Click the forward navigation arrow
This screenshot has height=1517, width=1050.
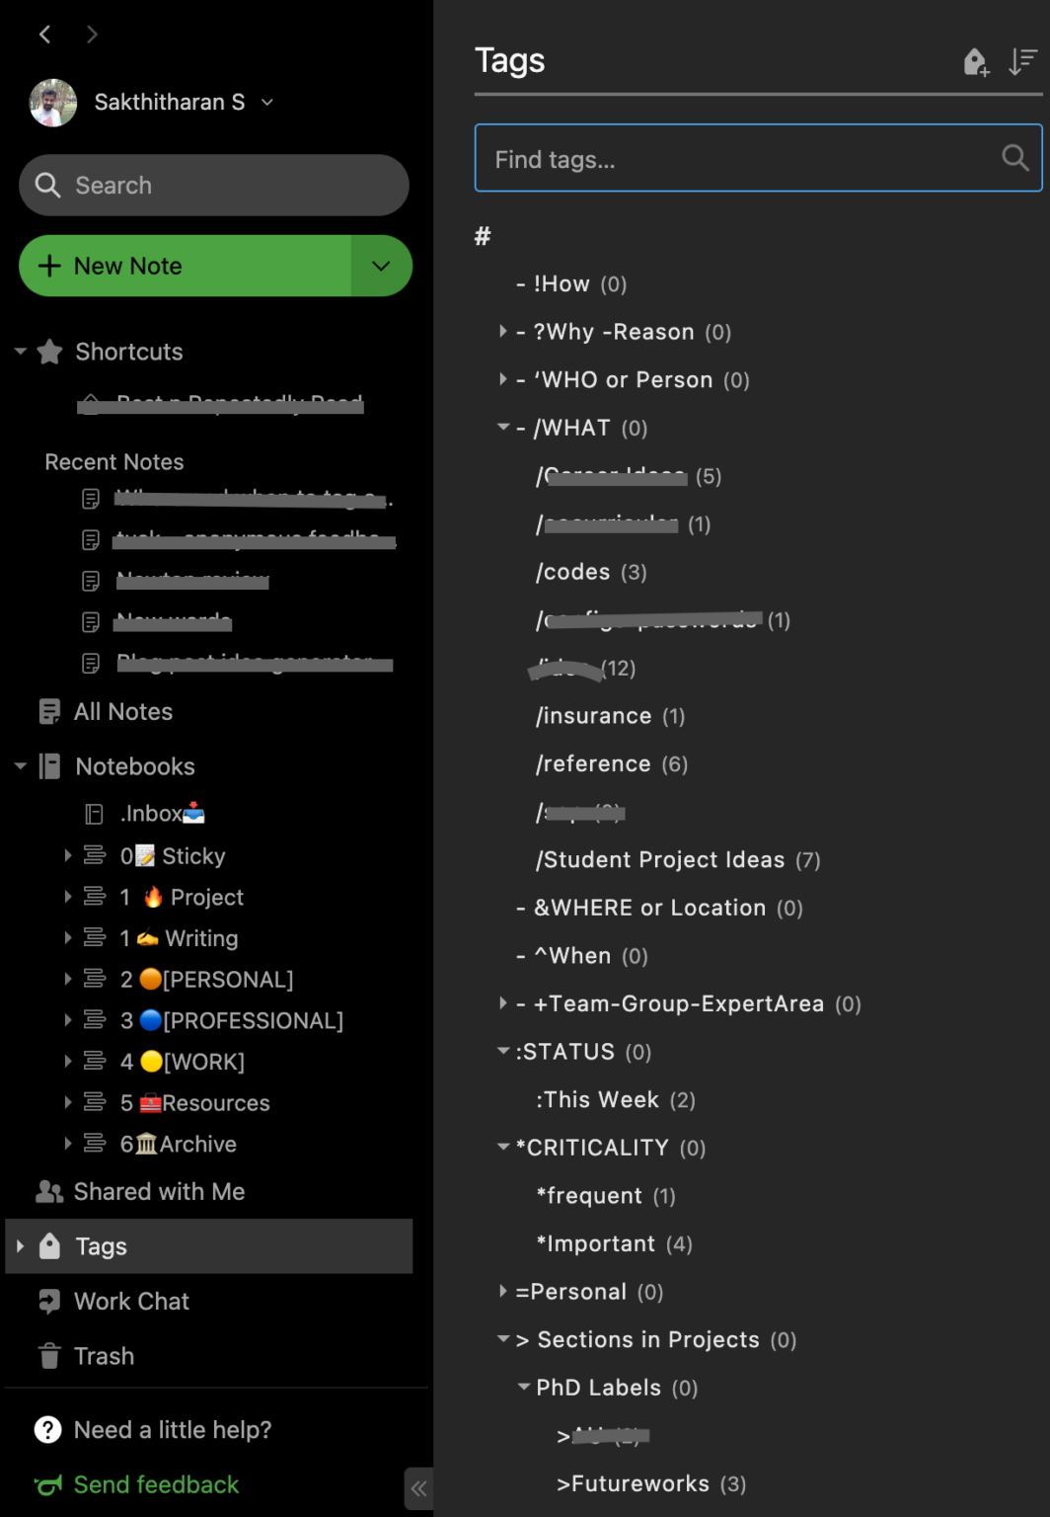click(92, 35)
